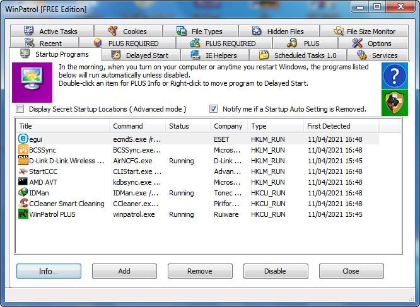Click the Cookies tab icon

113,31
